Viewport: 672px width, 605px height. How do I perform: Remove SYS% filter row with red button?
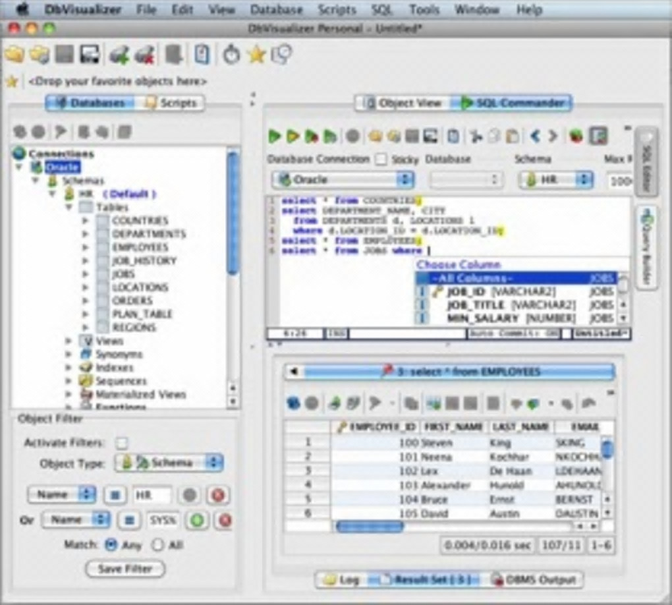pos(225,520)
